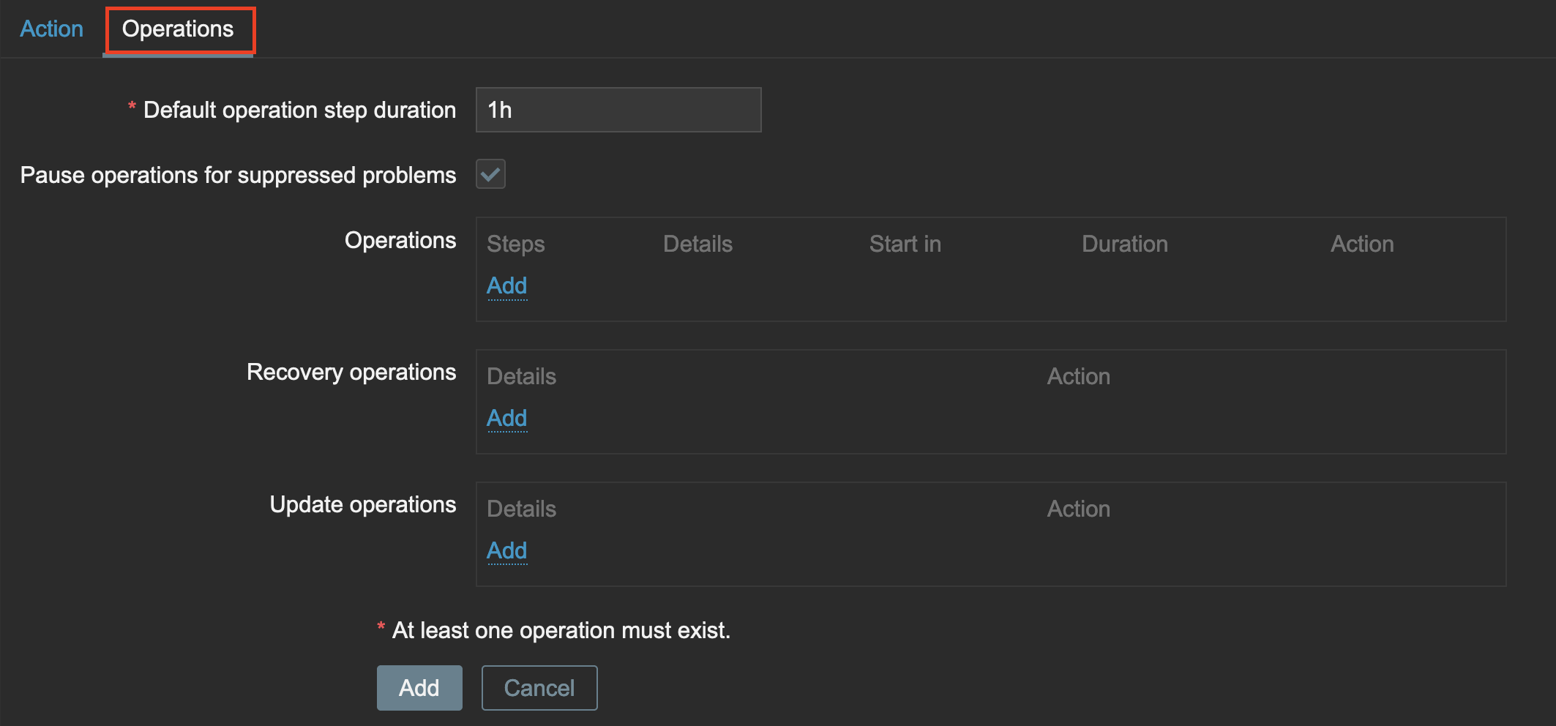Click the Details header in Operations table
The height and width of the screenshot is (726, 1556).
click(697, 244)
